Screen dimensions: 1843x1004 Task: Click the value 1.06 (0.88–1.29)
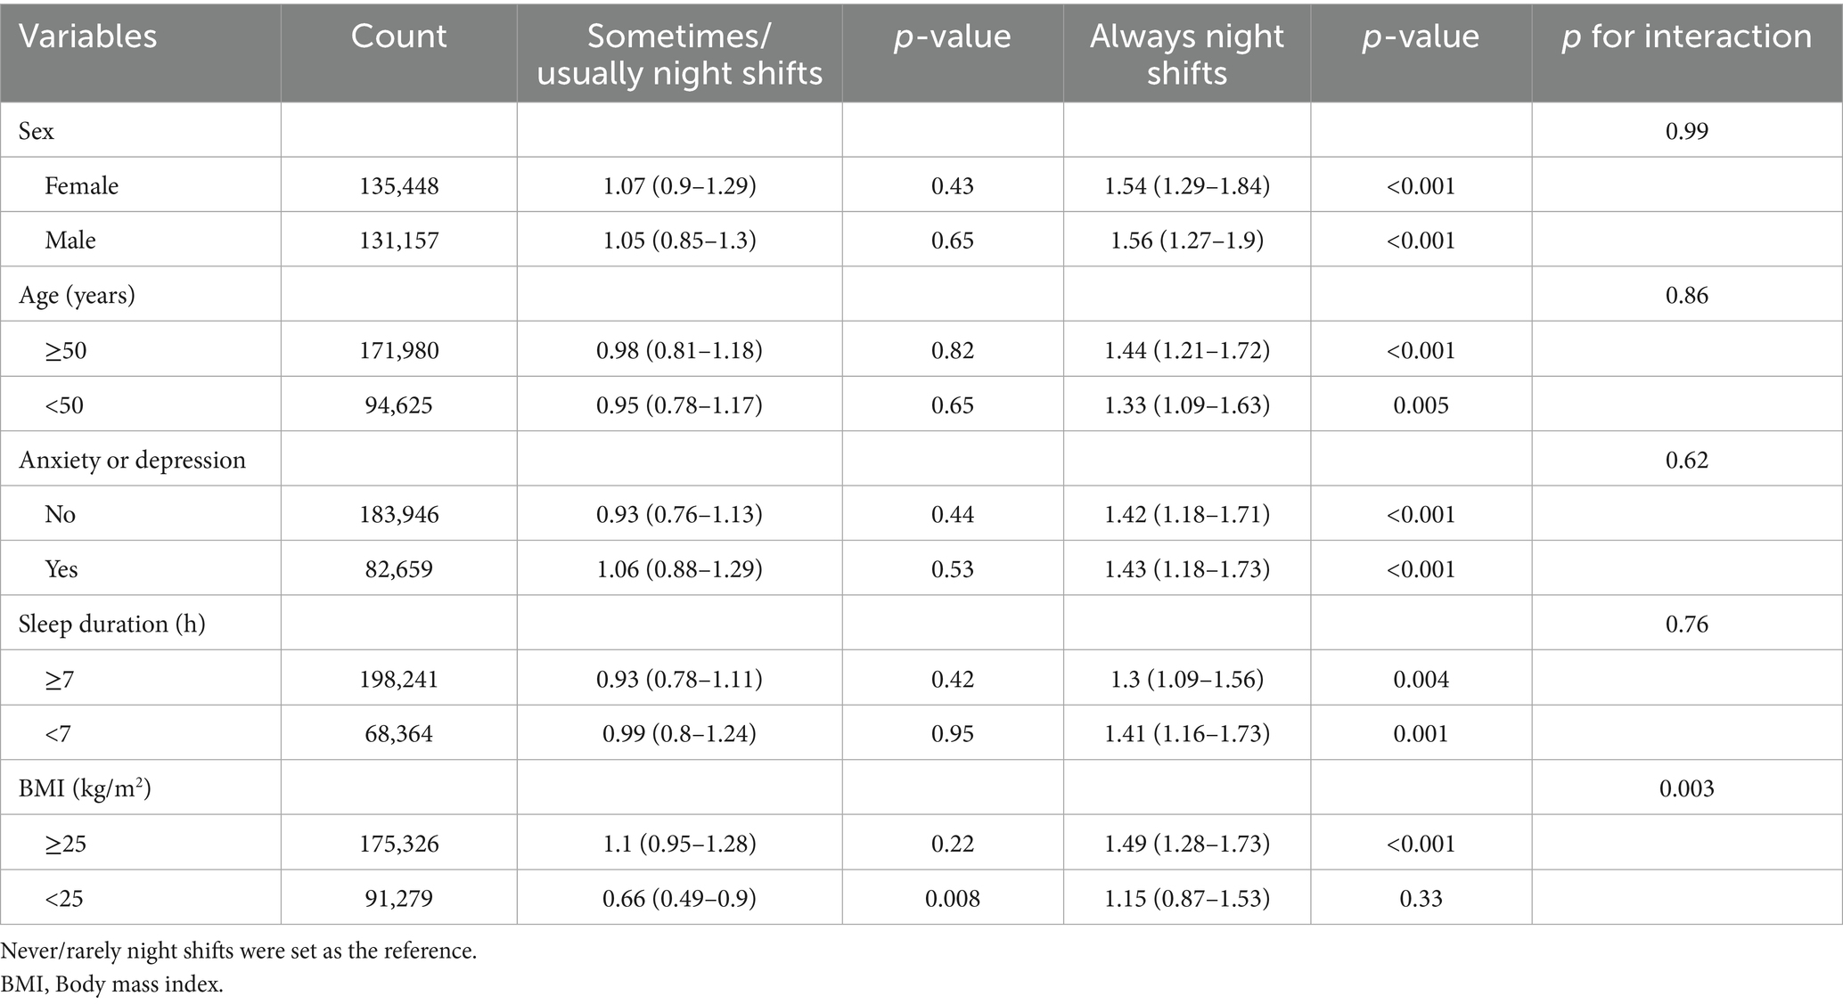(679, 569)
